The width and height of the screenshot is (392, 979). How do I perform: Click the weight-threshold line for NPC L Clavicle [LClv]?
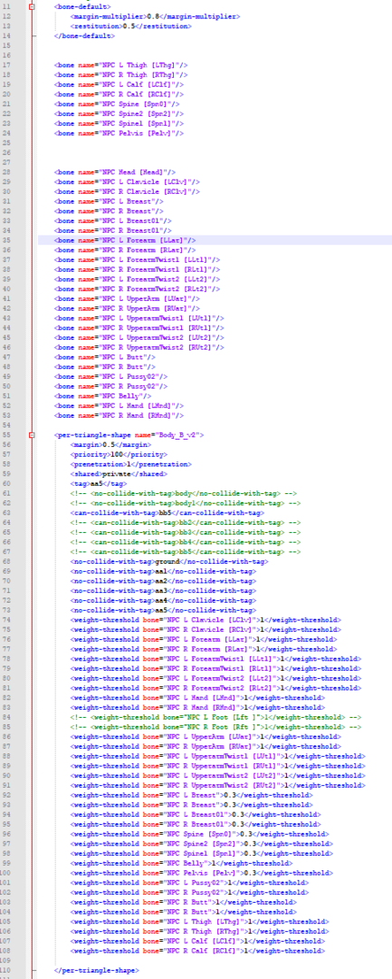point(206,620)
